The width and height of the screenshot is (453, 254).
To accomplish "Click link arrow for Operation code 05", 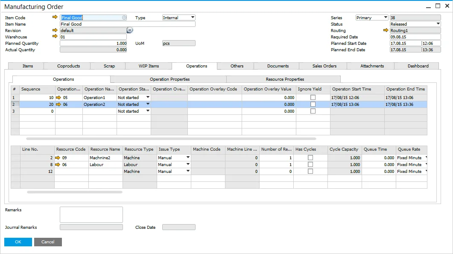I will pos(58,98).
